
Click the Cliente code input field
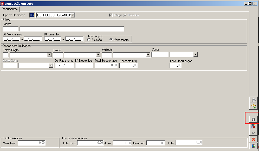click(x=11, y=29)
